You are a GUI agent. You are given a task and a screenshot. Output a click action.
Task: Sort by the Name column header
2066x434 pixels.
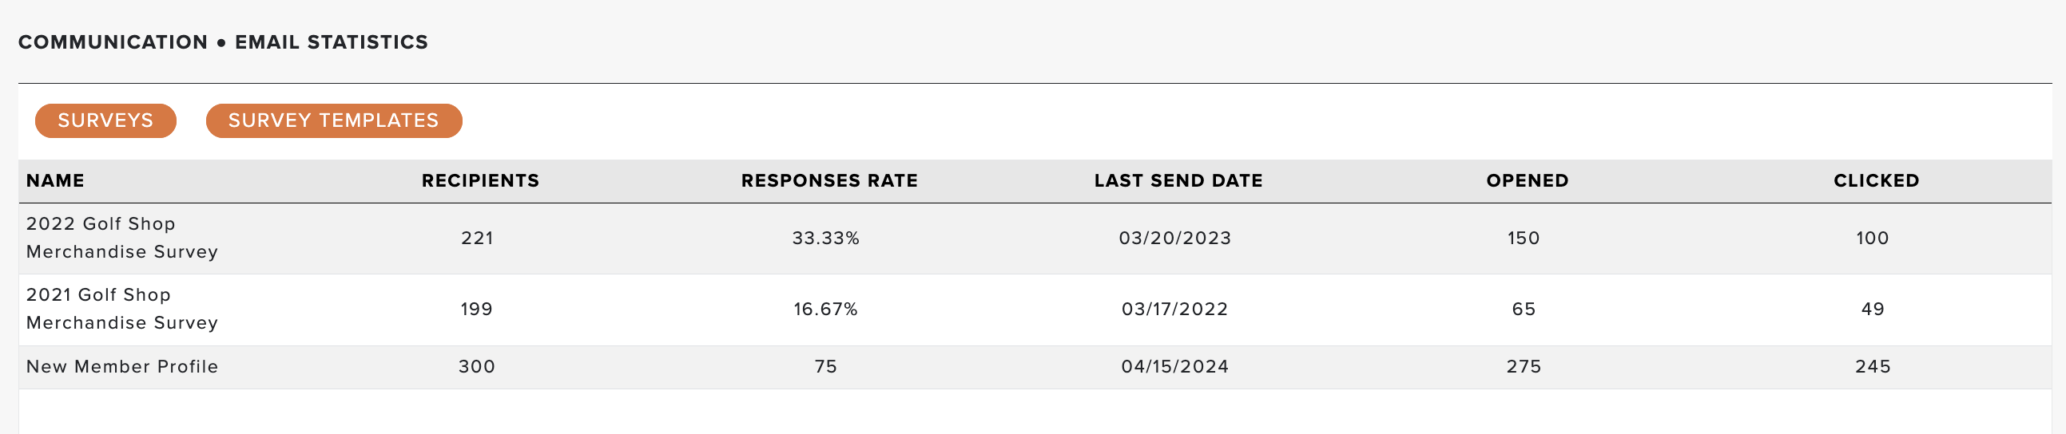pyautogui.click(x=55, y=181)
